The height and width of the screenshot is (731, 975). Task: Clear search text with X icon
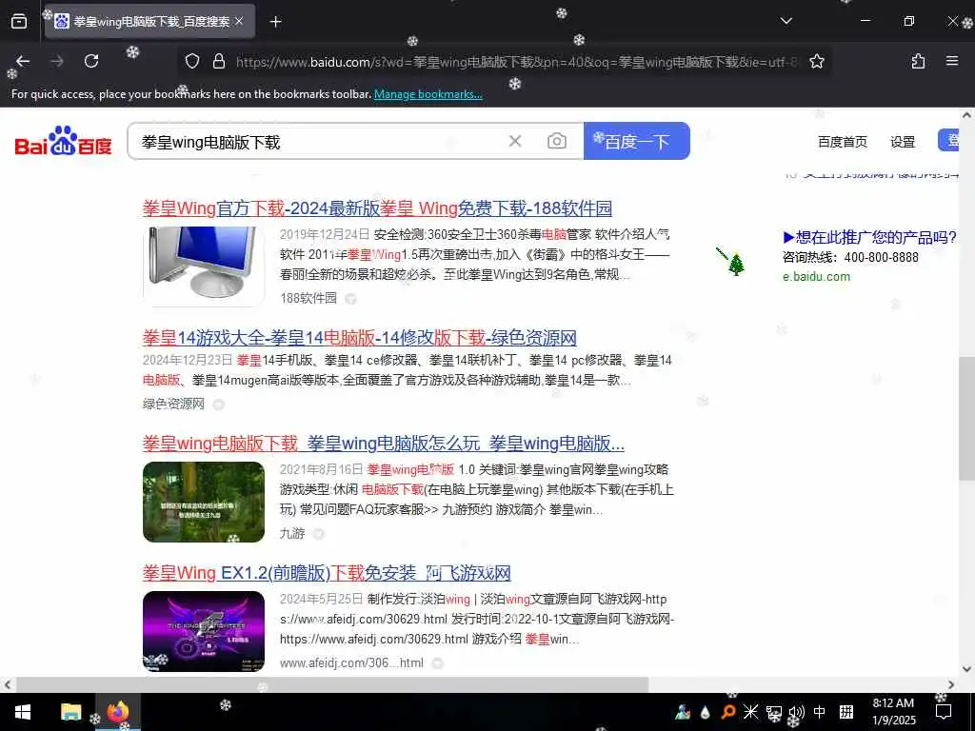[515, 141]
